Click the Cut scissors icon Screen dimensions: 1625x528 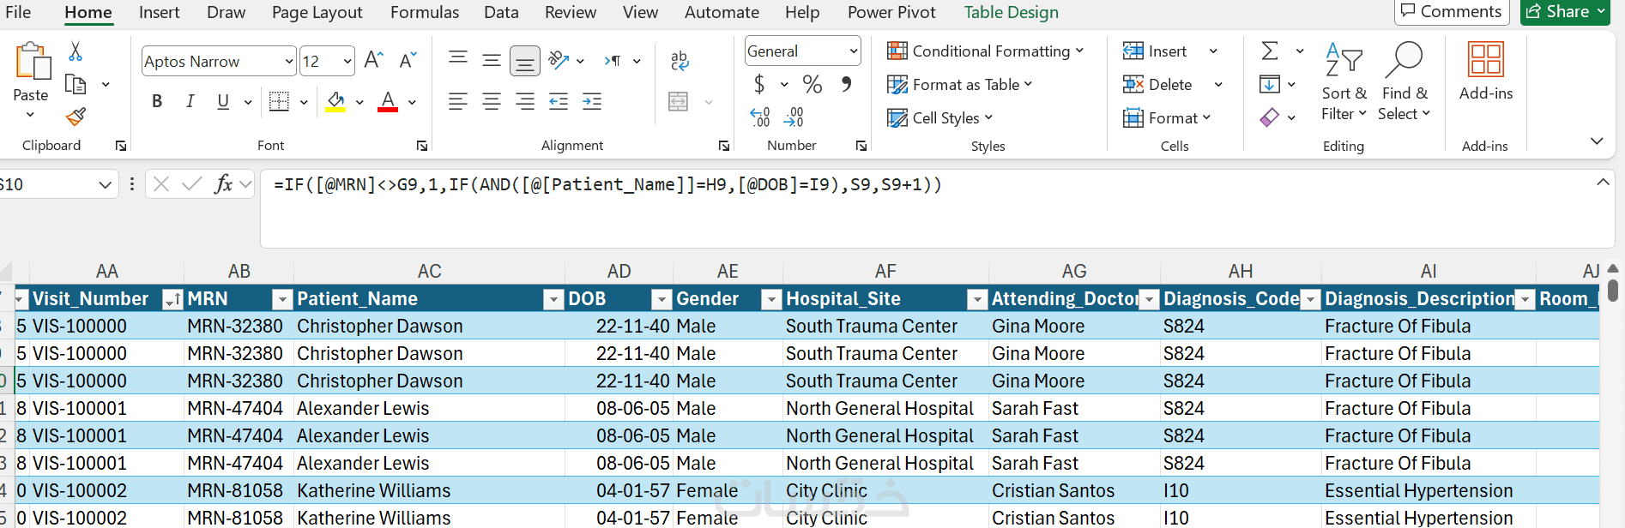click(x=76, y=52)
